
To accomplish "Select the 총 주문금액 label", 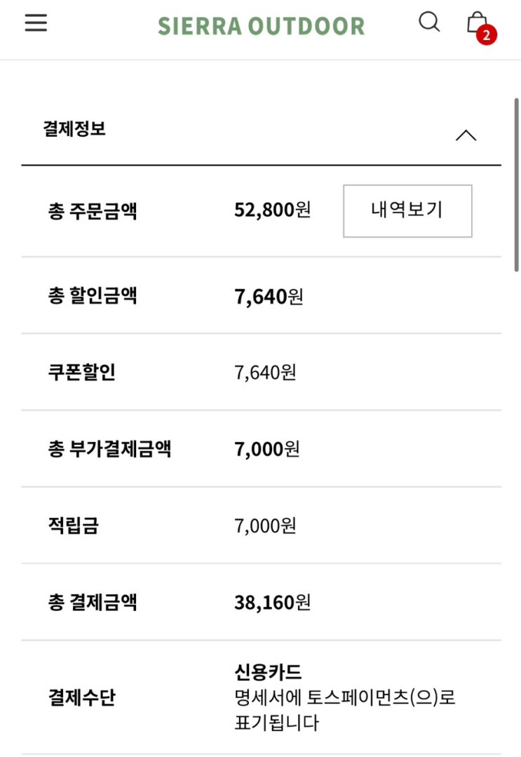I will click(x=92, y=211).
